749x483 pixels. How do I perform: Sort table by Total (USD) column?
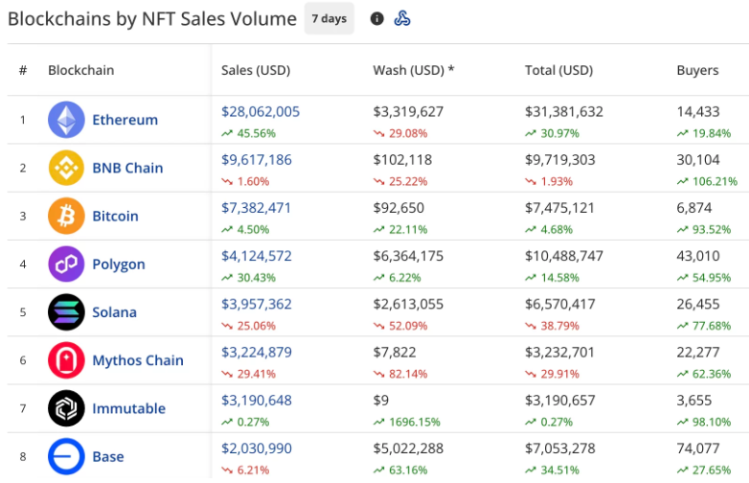[x=558, y=70]
